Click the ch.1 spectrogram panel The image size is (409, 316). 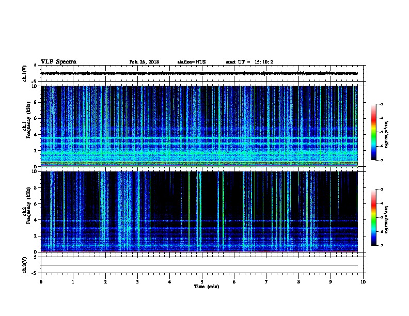click(199, 126)
